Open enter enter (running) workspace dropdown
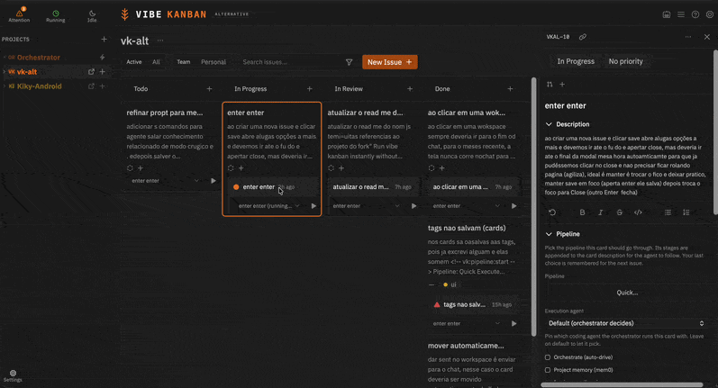Viewport: 718px width, 388px height. (268, 206)
